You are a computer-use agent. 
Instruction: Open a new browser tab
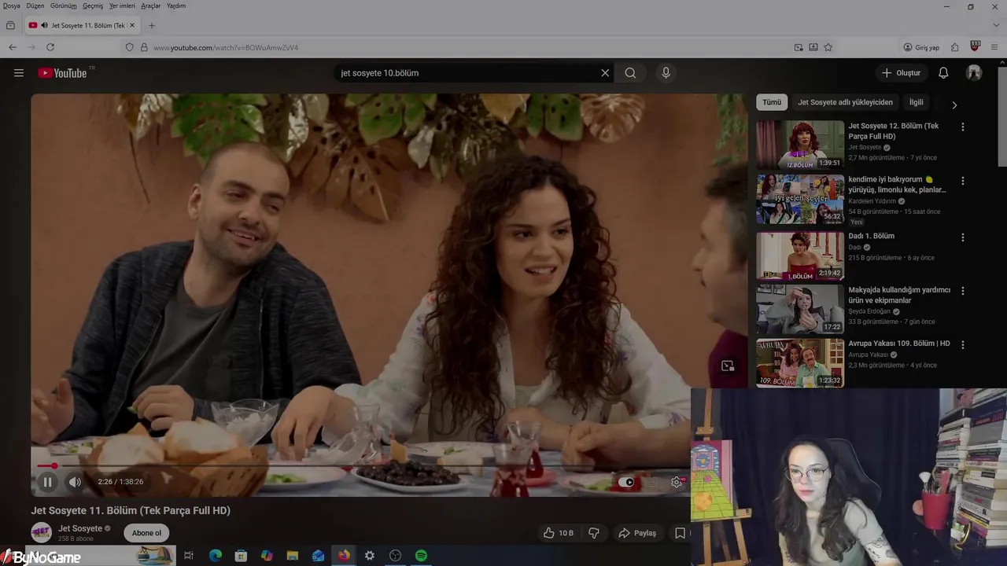(152, 25)
